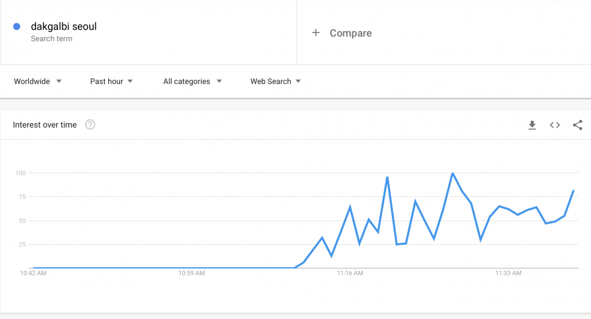
Task: Open the All categories dropdown
Action: 192,82
